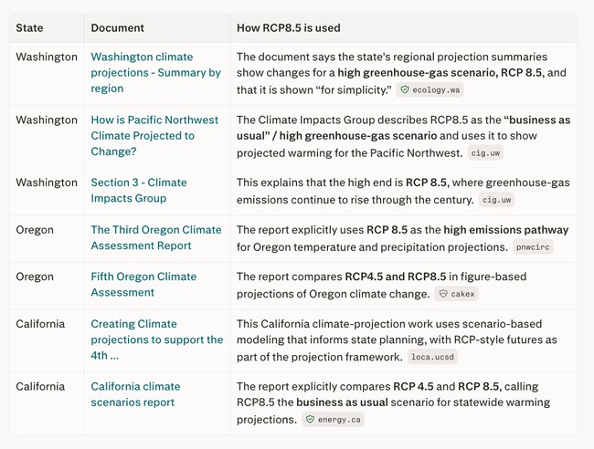Open the energy.ca source chip
Viewport: 594px width, 449px height.
point(333,420)
